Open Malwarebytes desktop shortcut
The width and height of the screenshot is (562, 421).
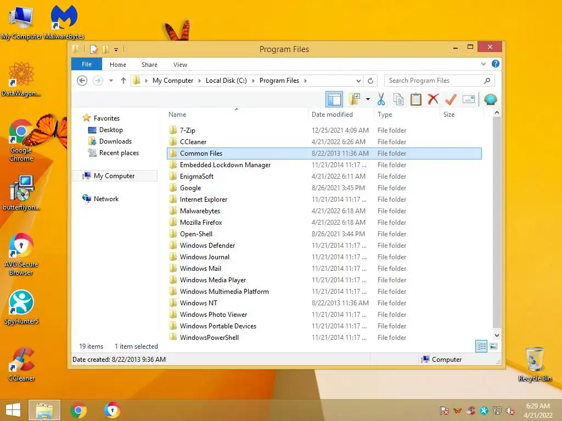64,22
